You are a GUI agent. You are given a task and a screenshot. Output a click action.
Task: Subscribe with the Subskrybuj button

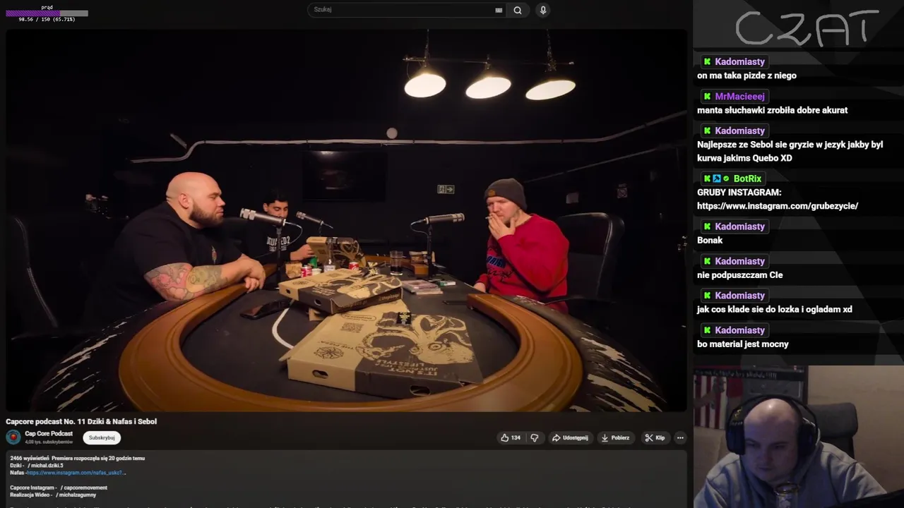[102, 437]
